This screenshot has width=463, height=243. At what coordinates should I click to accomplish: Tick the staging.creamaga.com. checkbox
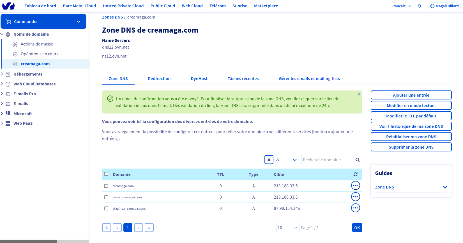(106, 208)
